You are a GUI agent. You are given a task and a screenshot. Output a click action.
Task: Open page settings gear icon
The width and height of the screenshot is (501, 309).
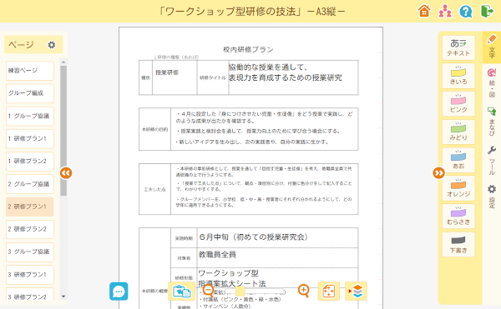(x=52, y=45)
